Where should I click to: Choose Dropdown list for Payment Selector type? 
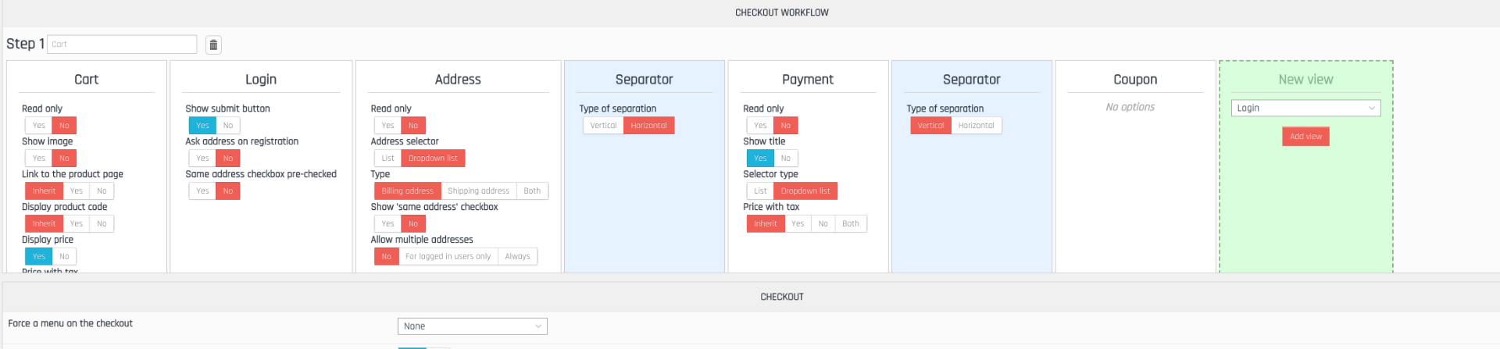tap(805, 191)
